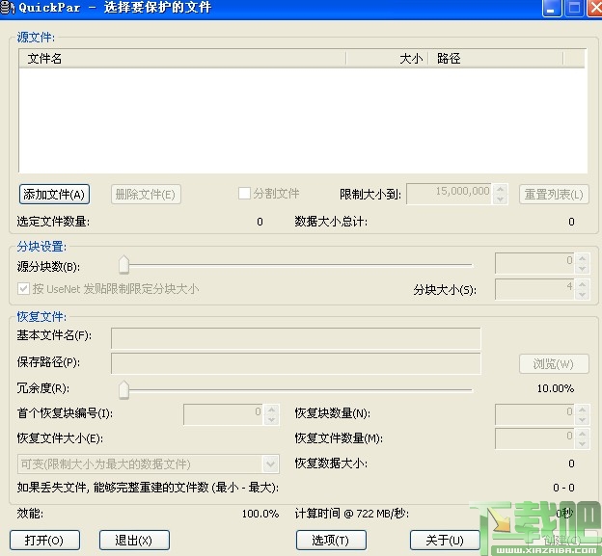This screenshot has height=556, width=602.
Task: Sort list by 大小 column header
Action: (387, 59)
